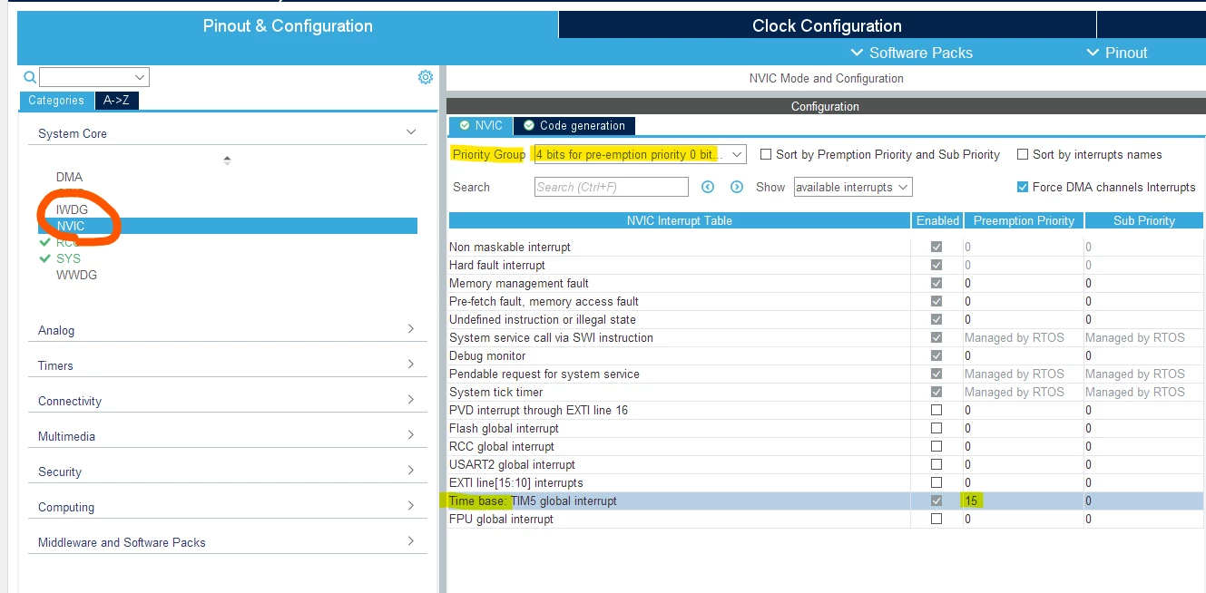Select the Categories tab
This screenshot has width=1206, height=593.
[56, 101]
